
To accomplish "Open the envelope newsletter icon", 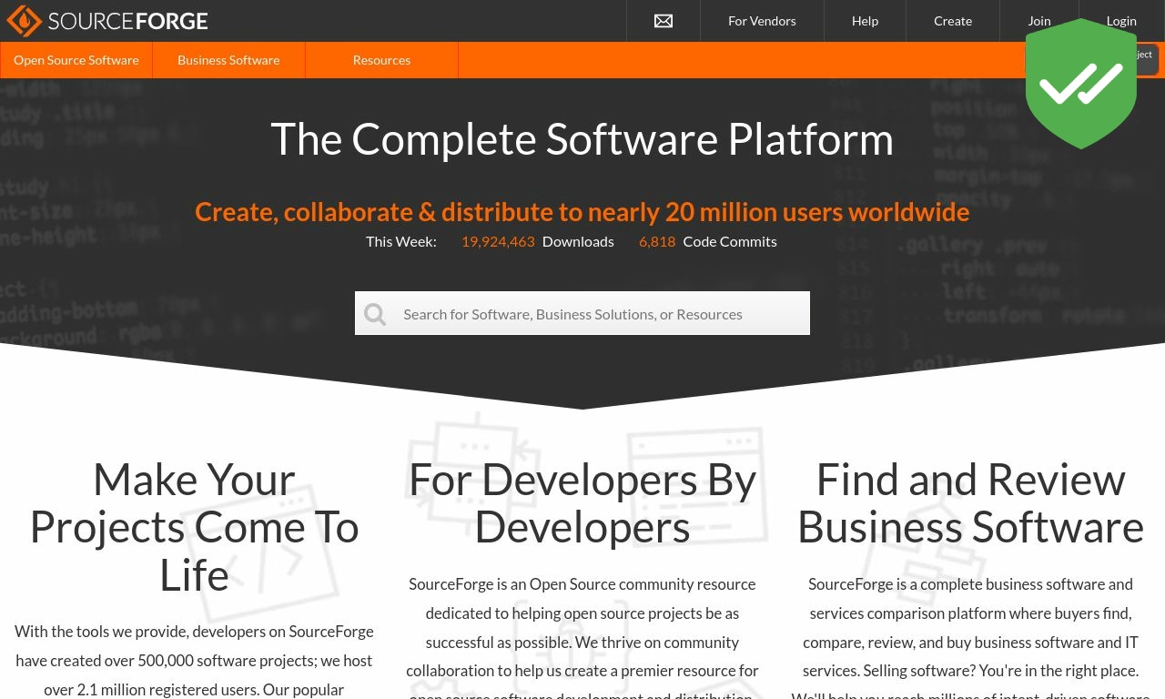I will (x=664, y=21).
